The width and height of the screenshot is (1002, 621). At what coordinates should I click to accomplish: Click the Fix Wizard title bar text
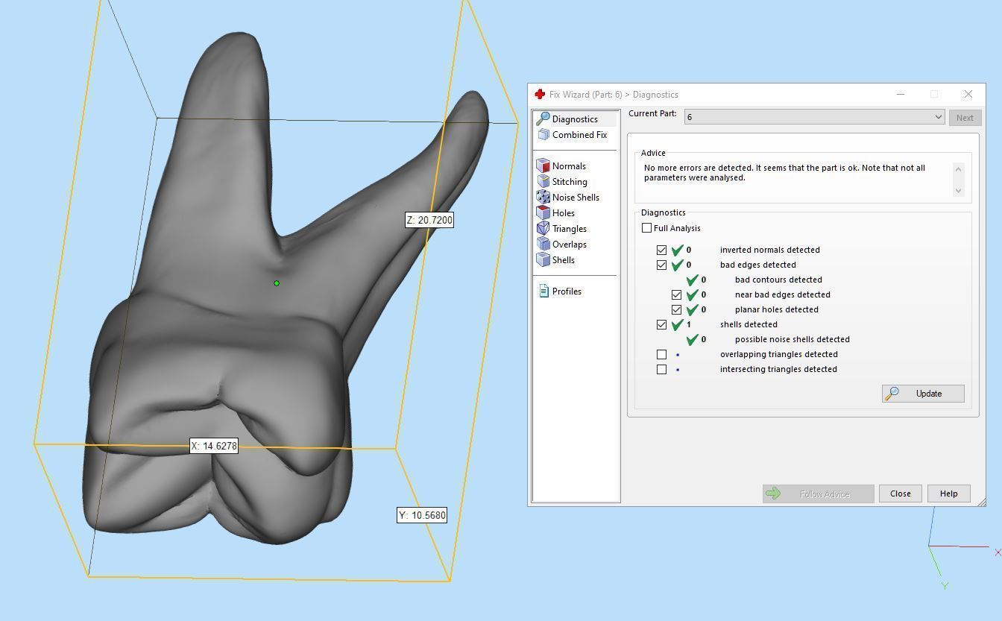(614, 95)
